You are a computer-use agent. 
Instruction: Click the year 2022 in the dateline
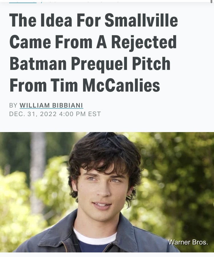point(49,114)
